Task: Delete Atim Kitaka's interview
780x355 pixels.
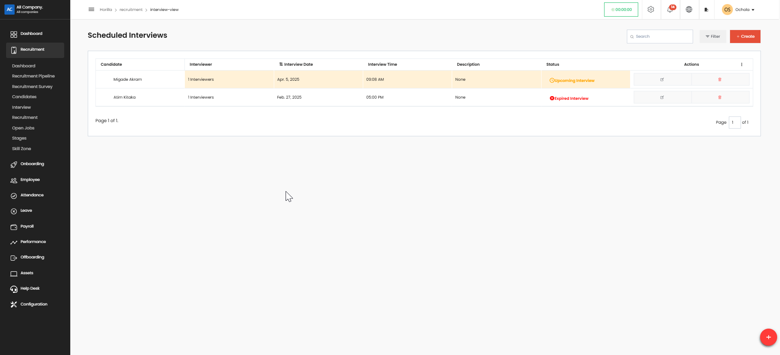Action: 720,97
